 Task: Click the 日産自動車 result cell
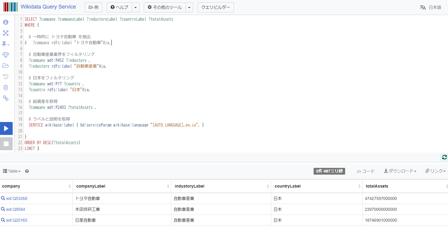click(122, 220)
